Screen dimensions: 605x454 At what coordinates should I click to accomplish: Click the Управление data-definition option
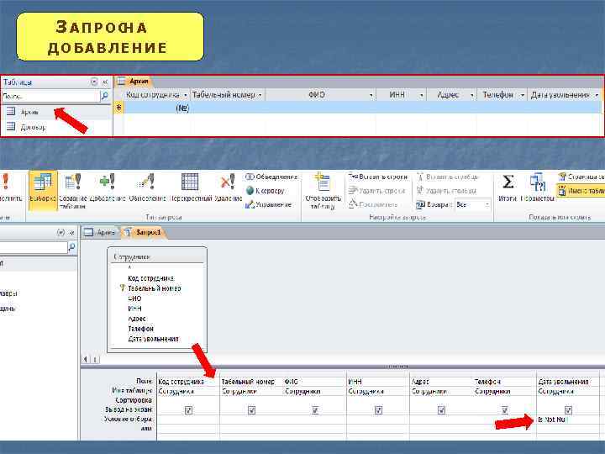[269, 204]
